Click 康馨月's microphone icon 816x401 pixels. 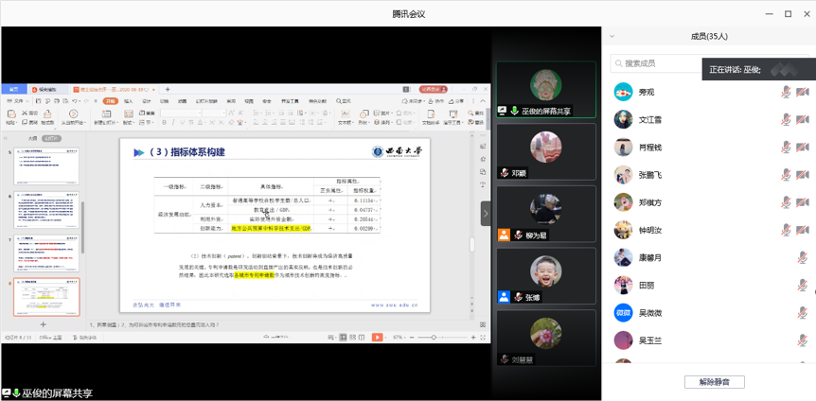(803, 257)
